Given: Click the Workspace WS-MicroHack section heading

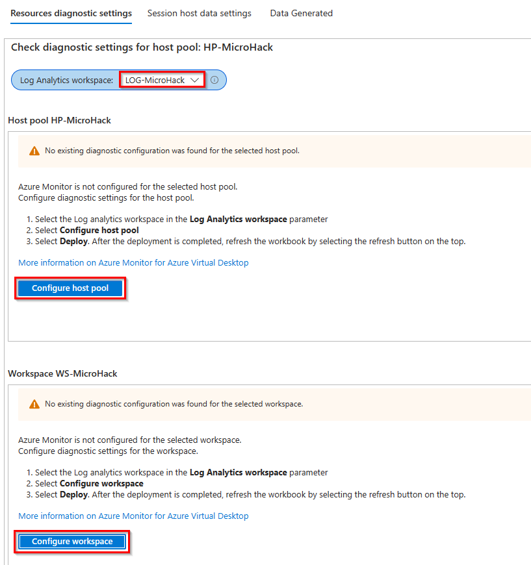Looking at the screenshot, I should pyautogui.click(x=62, y=373).
